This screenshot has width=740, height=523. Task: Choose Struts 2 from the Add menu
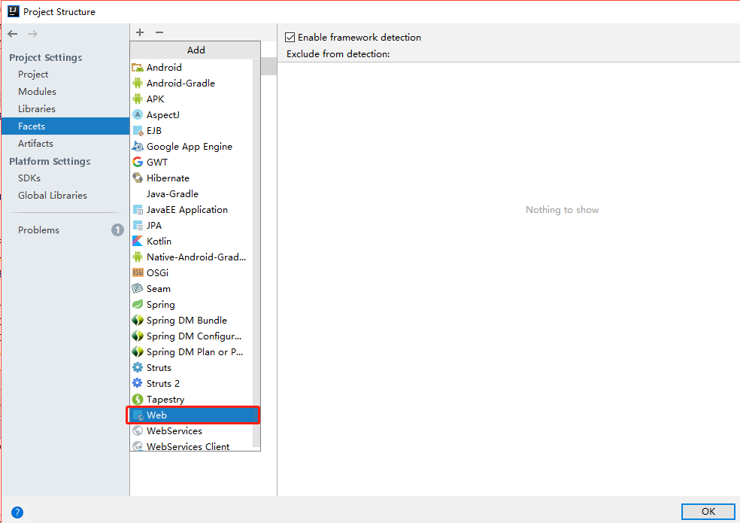click(x=193, y=384)
